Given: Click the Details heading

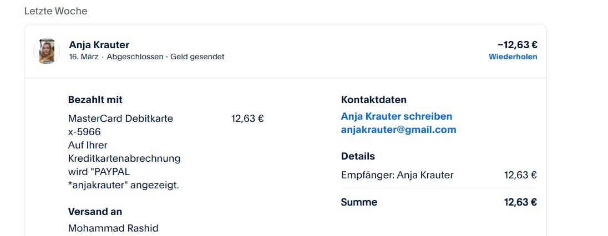Looking at the screenshot, I should point(358,156).
